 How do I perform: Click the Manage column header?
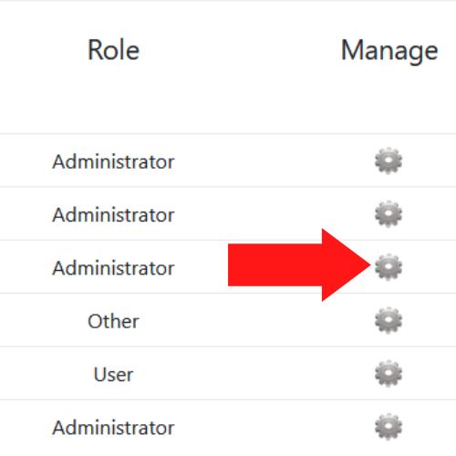click(x=389, y=52)
